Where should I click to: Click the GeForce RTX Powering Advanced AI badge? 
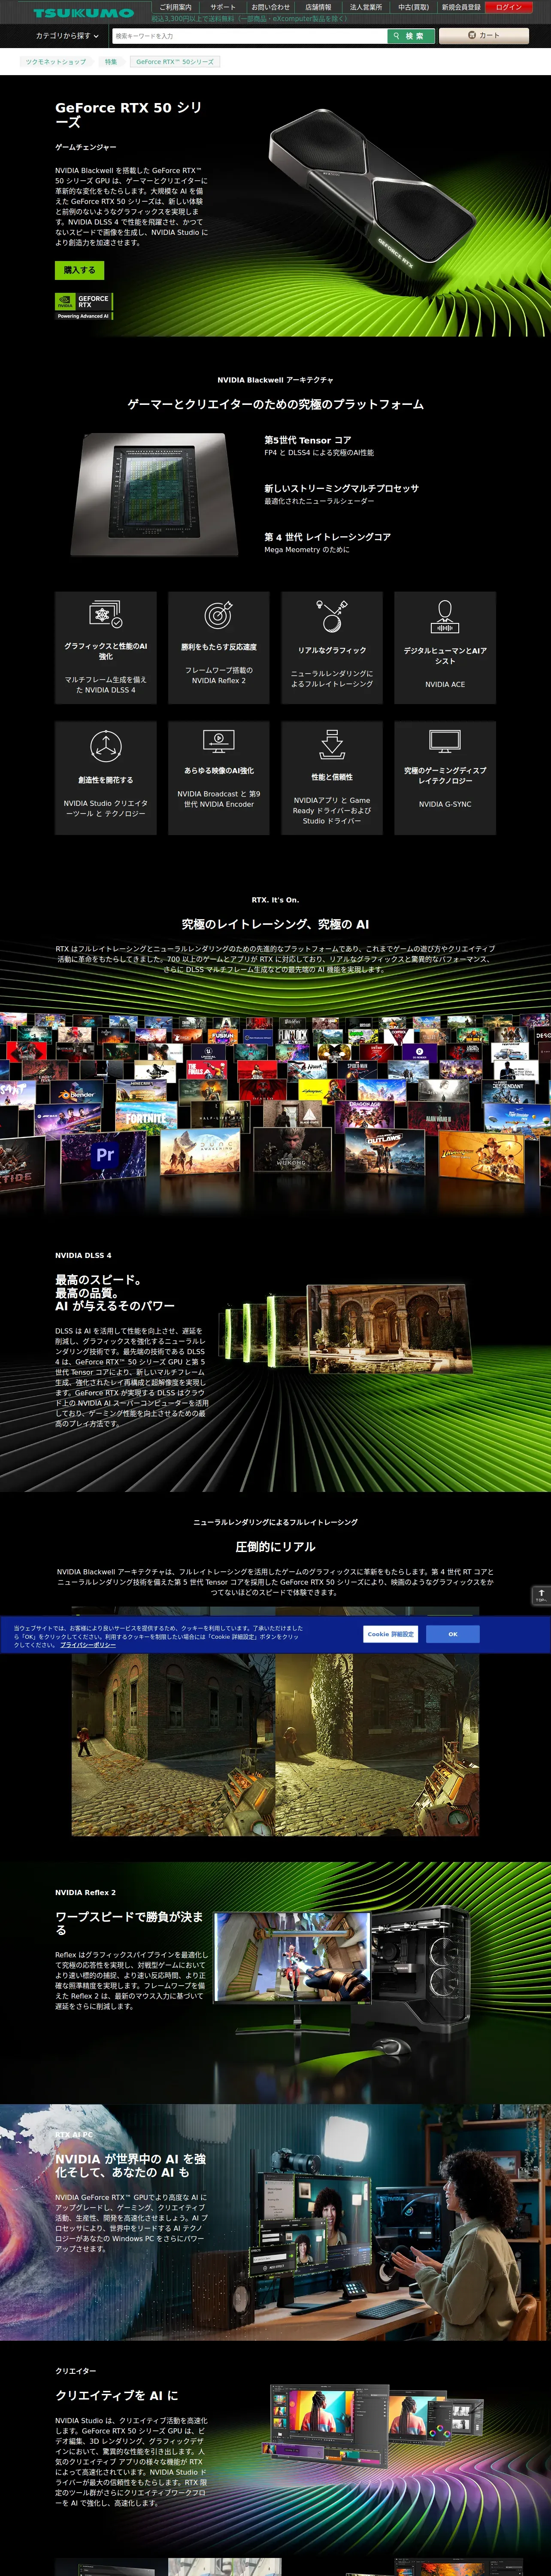coord(84,306)
